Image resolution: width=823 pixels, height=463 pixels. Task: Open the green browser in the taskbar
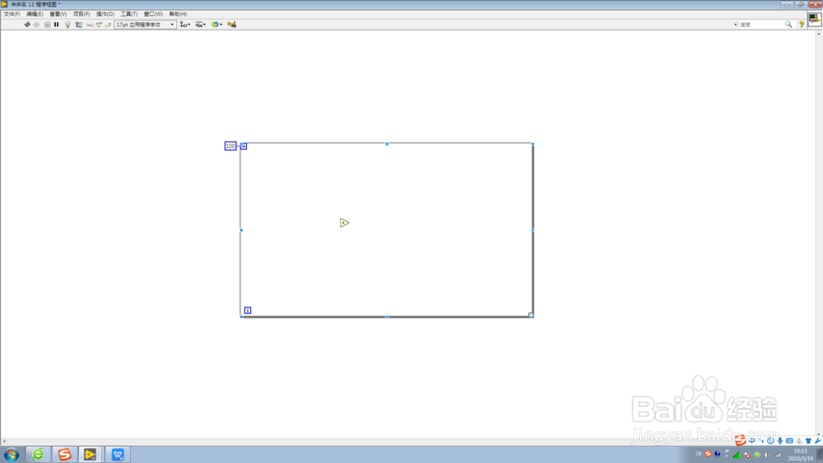[38, 455]
